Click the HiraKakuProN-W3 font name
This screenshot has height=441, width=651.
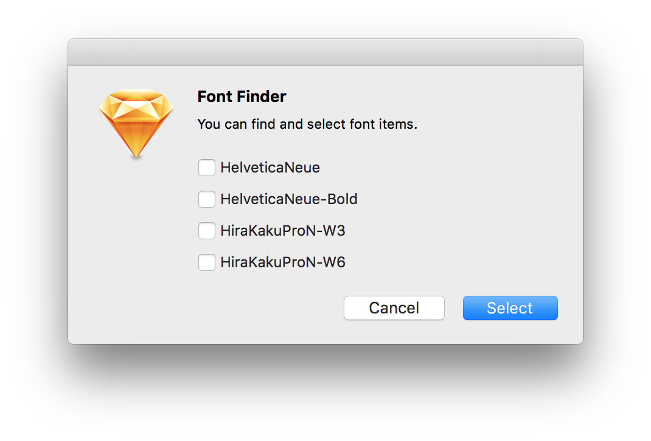(282, 230)
